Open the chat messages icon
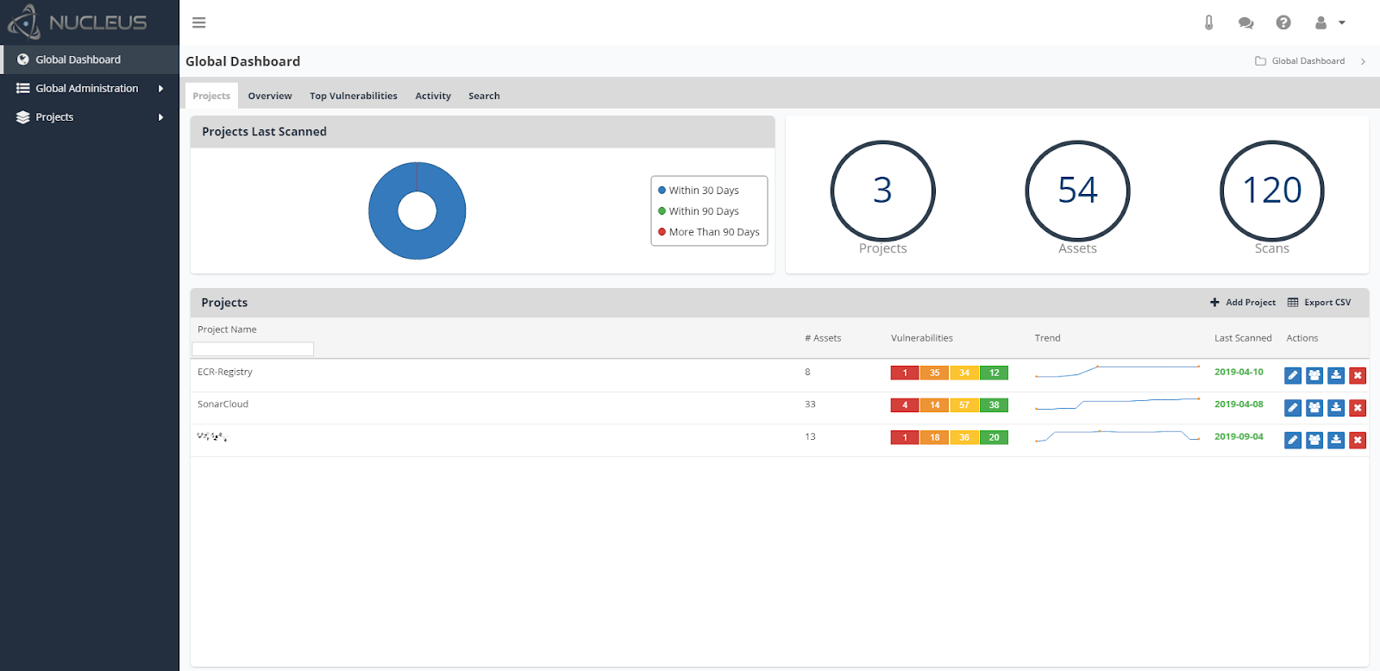Viewport: 1380px width, 671px height. tap(1245, 22)
